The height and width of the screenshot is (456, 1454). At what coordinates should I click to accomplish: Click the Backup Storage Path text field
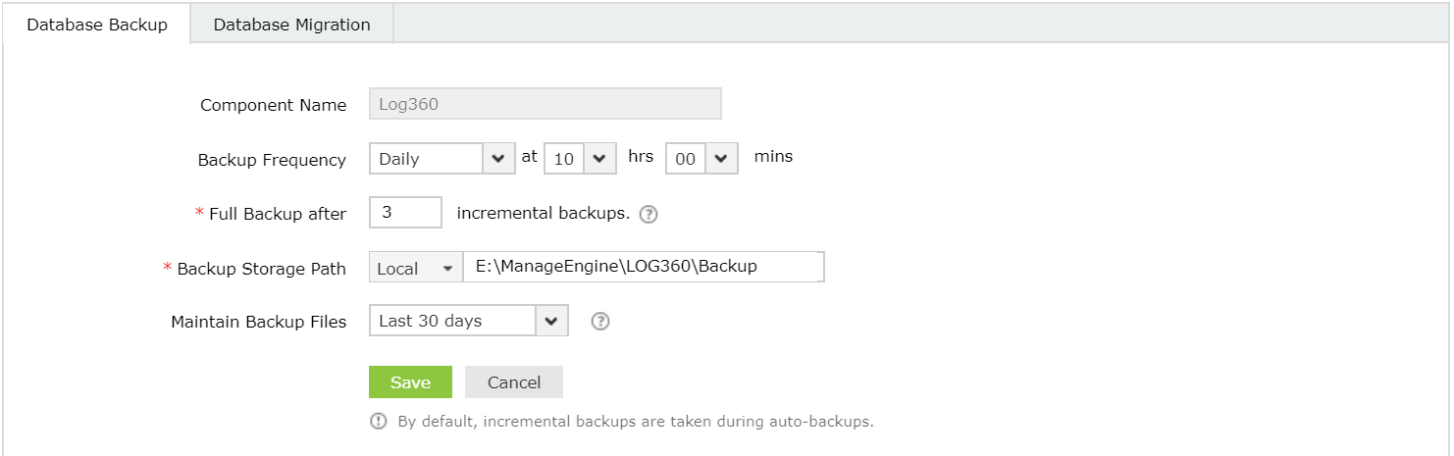click(644, 267)
